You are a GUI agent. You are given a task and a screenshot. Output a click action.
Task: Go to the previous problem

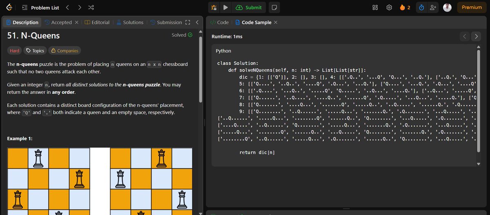pyautogui.click(x=68, y=7)
